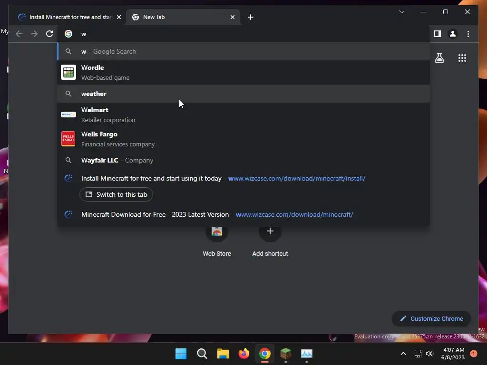The image size is (487, 365).
Task: Click the Wordle game icon
Action: pyautogui.click(x=68, y=72)
